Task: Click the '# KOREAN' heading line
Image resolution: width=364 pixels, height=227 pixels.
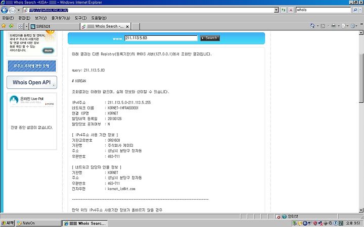Action: pos(79,81)
